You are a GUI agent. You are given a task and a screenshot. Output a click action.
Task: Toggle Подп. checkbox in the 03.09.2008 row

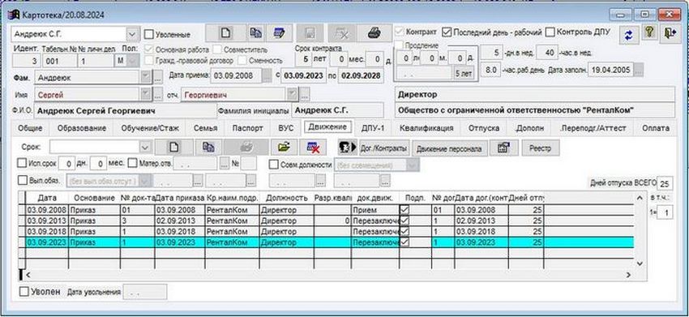[404, 210]
